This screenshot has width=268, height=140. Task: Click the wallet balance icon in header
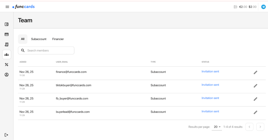(236, 7)
